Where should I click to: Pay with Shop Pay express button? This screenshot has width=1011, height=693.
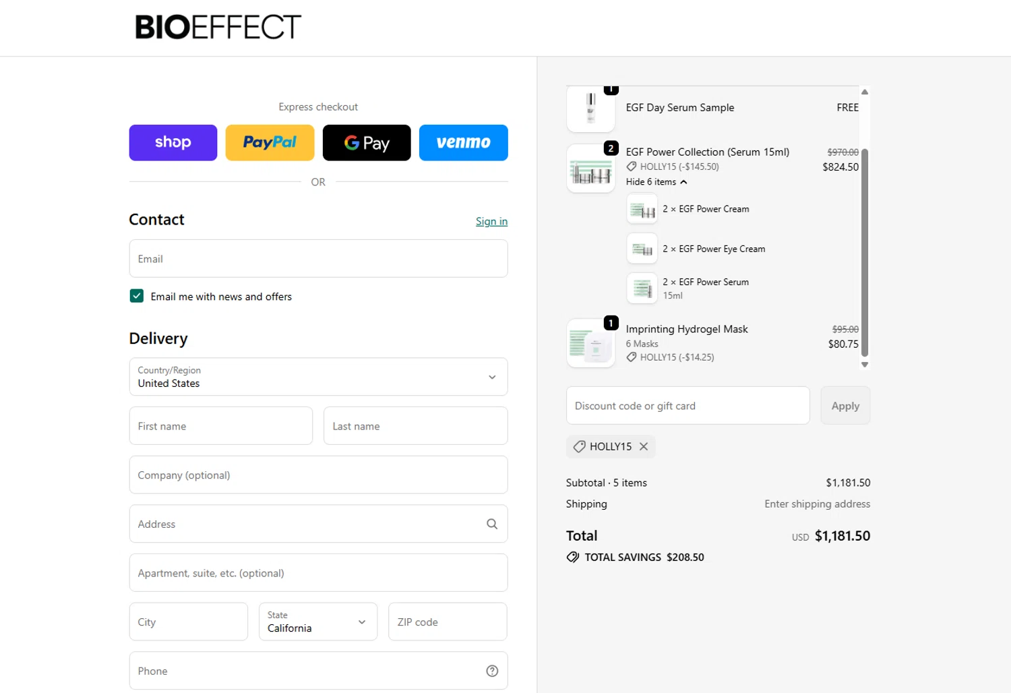[173, 142]
